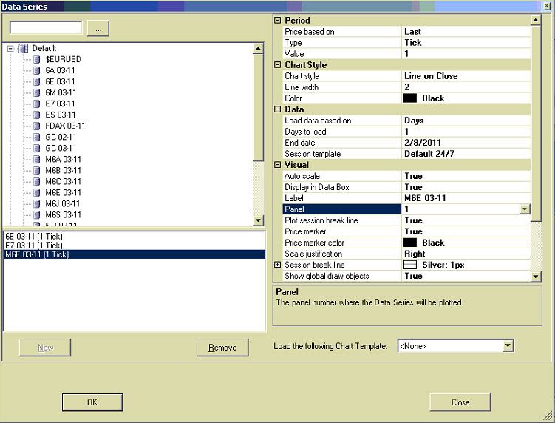
Task: Click the Default instrument list folder icon
Action: tap(23, 48)
